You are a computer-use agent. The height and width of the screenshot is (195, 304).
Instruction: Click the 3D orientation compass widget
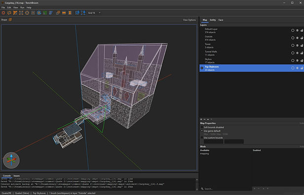(x=11, y=160)
